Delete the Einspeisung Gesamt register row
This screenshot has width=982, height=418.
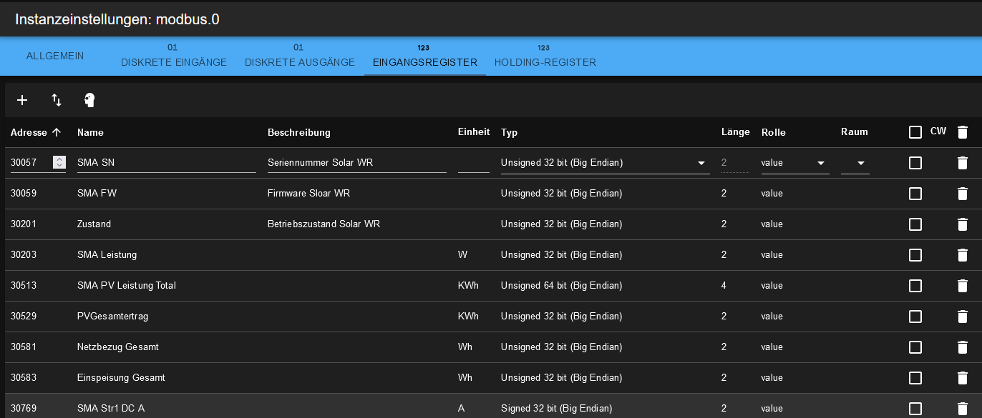coord(963,378)
